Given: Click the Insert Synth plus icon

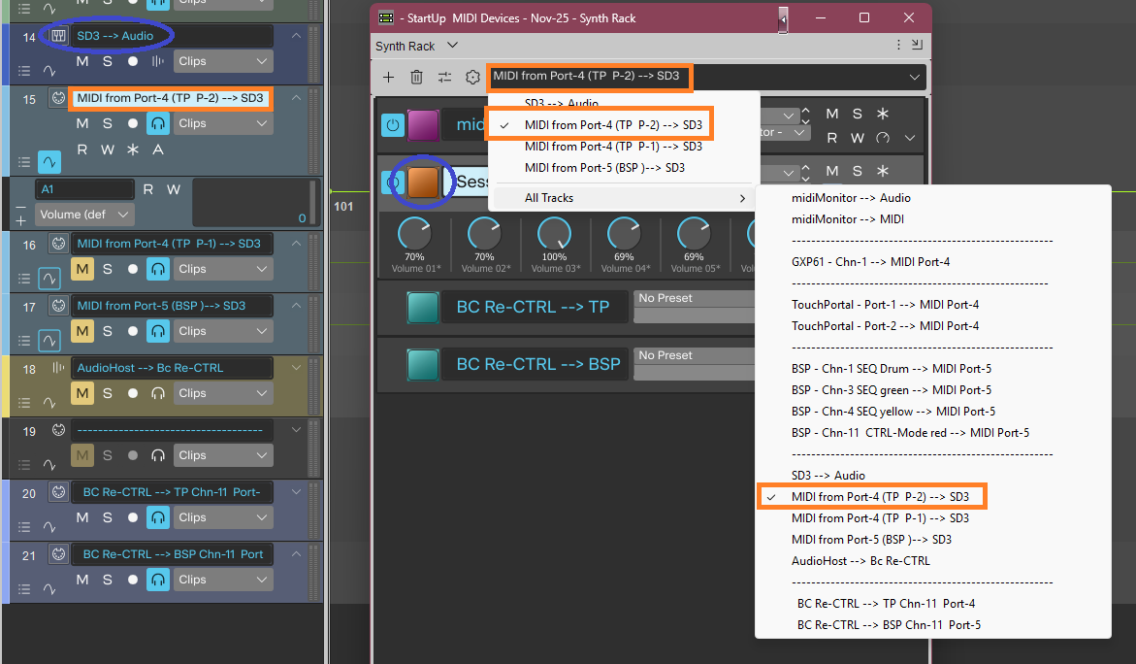Looking at the screenshot, I should pyautogui.click(x=388, y=78).
